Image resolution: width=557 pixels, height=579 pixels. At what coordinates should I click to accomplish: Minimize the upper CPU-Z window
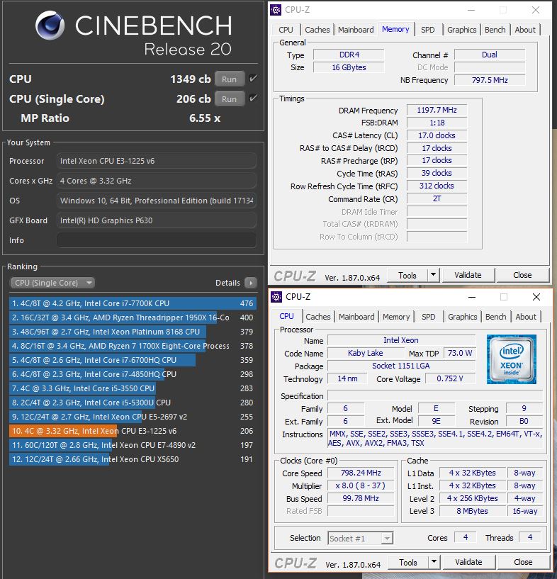pyautogui.click(x=471, y=10)
